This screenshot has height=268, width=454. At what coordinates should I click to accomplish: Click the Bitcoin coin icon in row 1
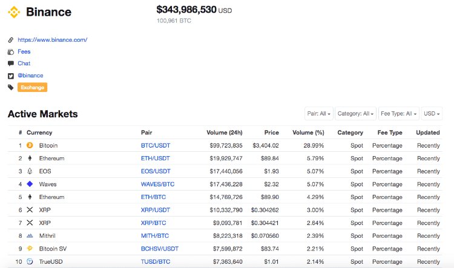pyautogui.click(x=30, y=145)
